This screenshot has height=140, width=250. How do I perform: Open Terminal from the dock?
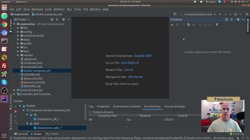tap(4, 41)
